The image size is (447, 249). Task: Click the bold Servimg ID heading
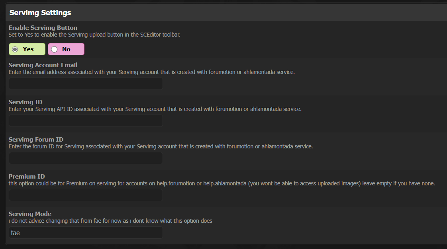click(x=25, y=102)
